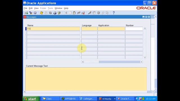Viewport: 180px width, 101px height.
Task: Switch to the Oracle F taskbar item
Action: pyautogui.click(x=125, y=99)
